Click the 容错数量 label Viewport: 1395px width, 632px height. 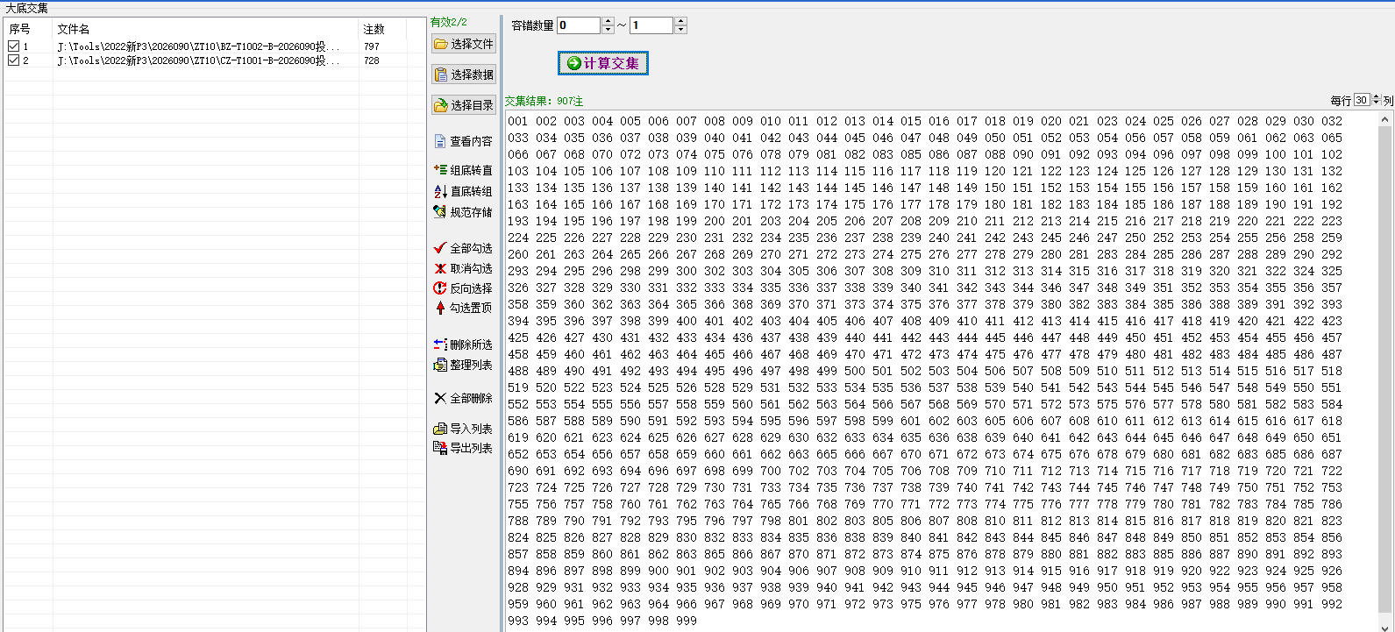tap(533, 25)
